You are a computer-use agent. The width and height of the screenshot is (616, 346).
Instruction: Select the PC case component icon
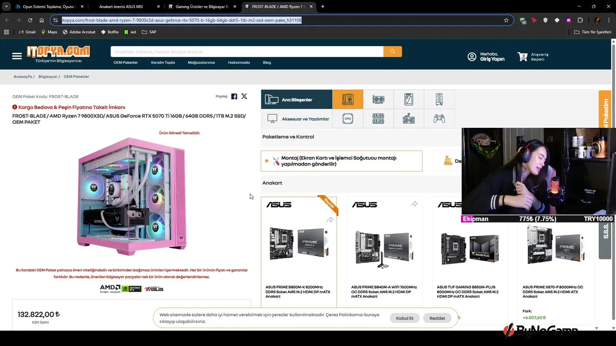point(439,99)
